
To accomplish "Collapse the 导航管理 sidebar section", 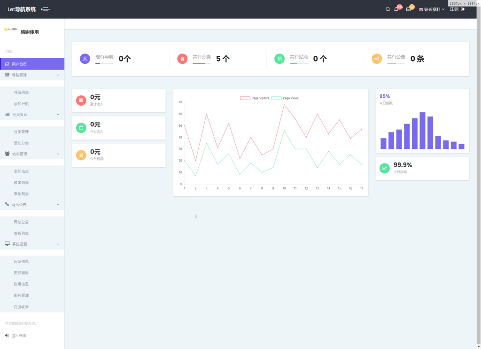I will tap(32, 75).
